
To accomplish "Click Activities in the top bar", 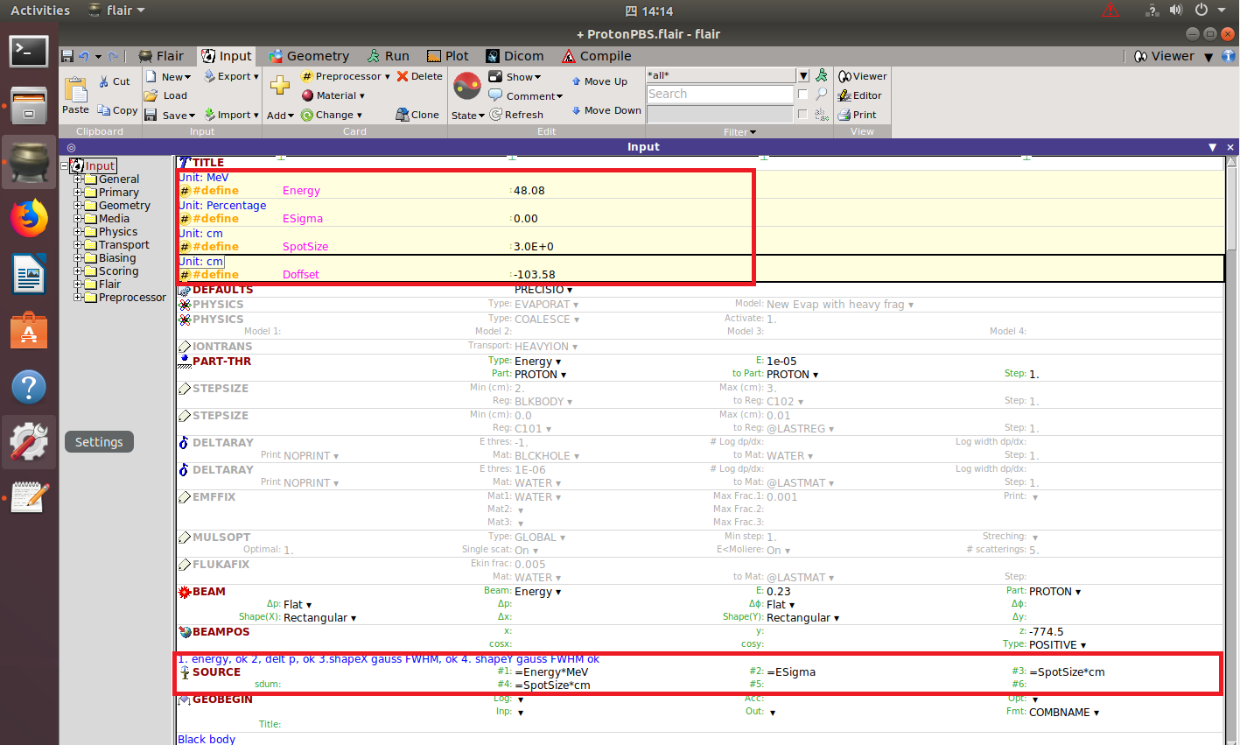I will pos(40,11).
